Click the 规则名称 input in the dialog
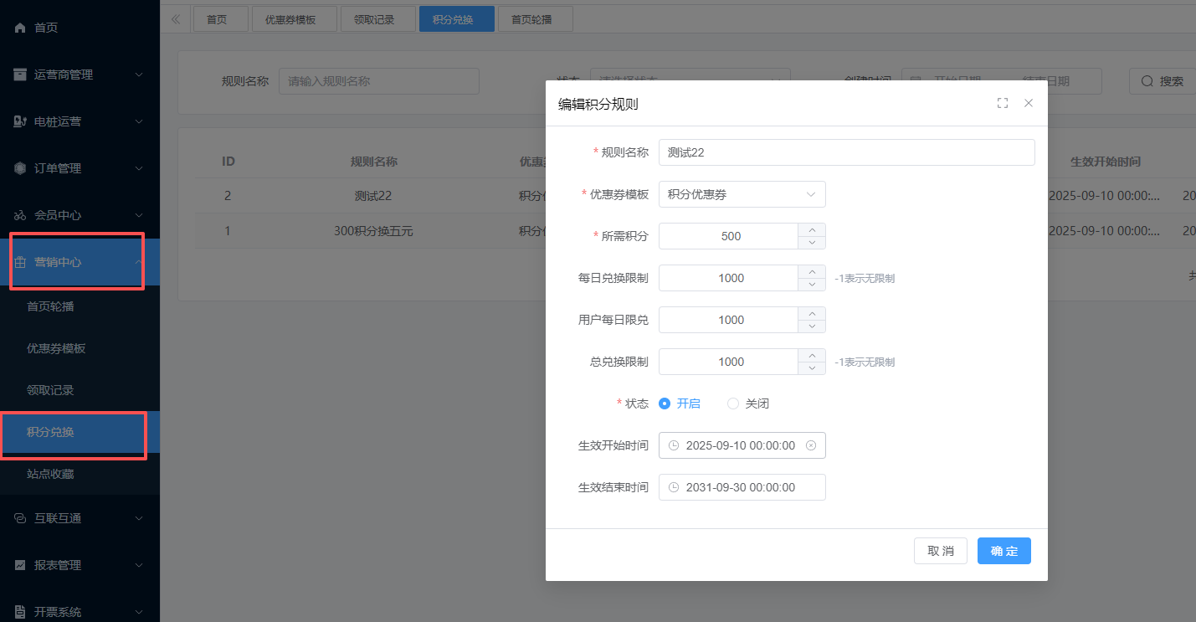The image size is (1196, 622). [x=846, y=152]
